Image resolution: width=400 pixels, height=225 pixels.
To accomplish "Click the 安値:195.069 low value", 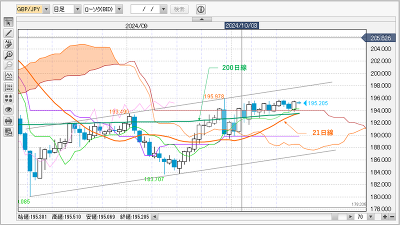I will coord(100,217).
